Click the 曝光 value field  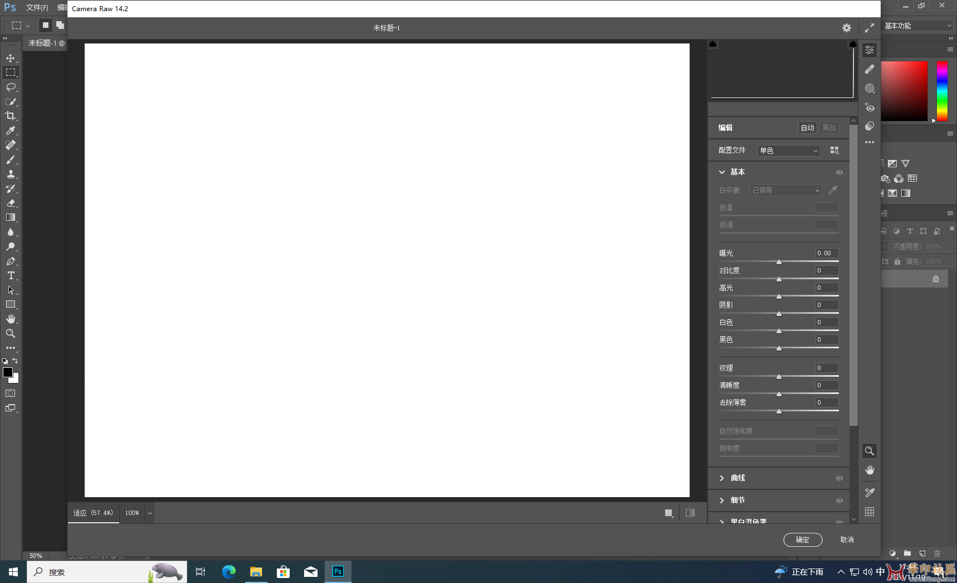[827, 253]
